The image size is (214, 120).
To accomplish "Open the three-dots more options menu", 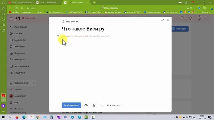I will [102, 105].
